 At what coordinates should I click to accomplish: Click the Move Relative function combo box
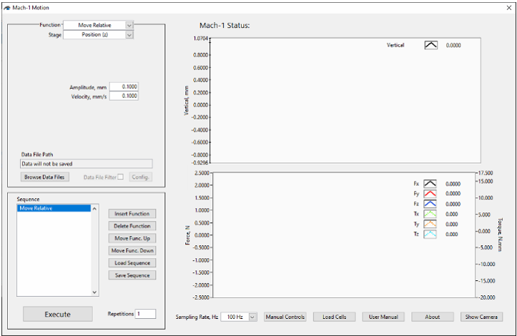98,25
